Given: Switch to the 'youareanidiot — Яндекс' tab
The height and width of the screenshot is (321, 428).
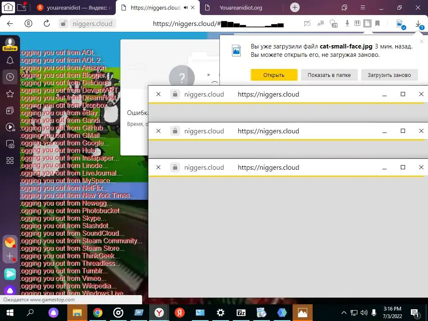Looking at the screenshot, I should coord(74,8).
